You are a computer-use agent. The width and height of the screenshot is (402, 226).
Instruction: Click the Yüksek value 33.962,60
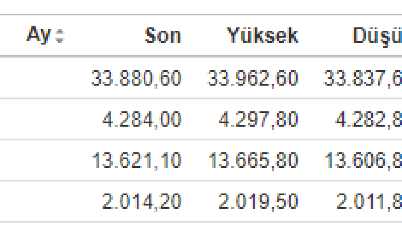[253, 79]
